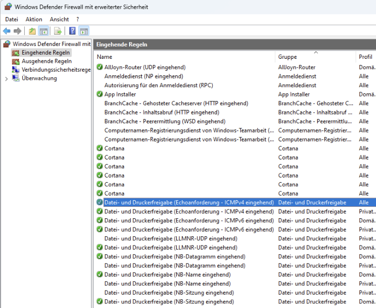Click the check icon of the highlighted ICMPv4 rule
The image size is (376, 308).
[x=100, y=202]
